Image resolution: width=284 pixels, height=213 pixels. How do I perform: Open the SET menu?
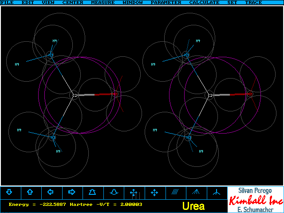tap(232, 3)
